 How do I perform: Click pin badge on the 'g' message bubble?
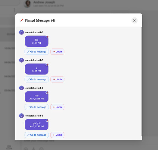coord(47,65)
